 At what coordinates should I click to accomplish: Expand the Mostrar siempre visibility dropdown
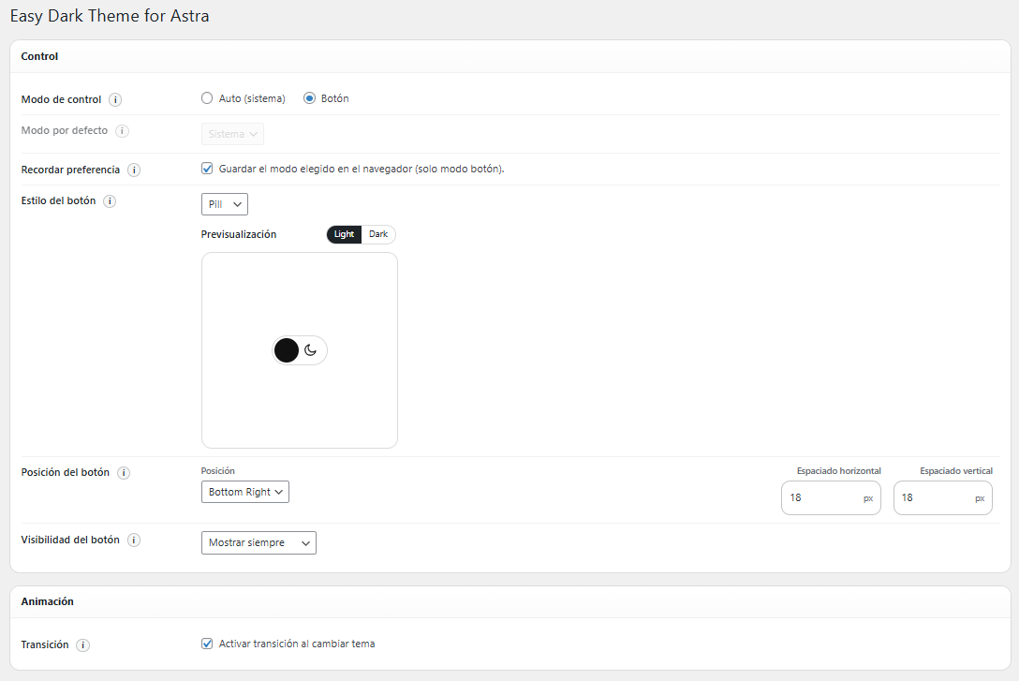258,542
